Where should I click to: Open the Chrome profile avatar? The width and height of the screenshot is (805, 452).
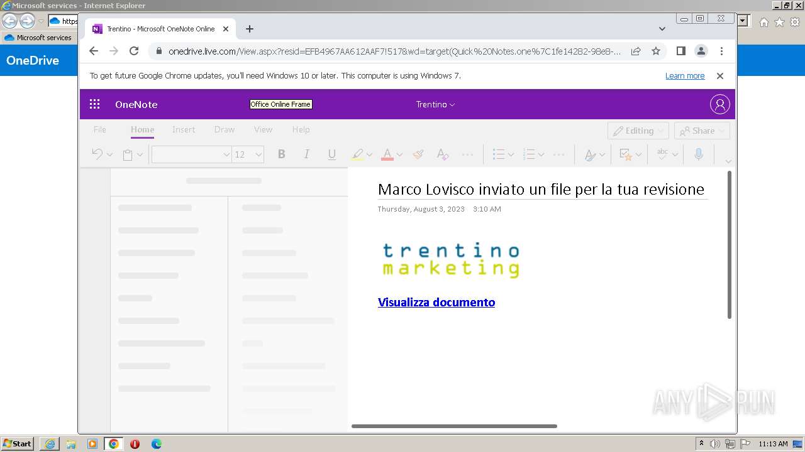click(x=701, y=51)
